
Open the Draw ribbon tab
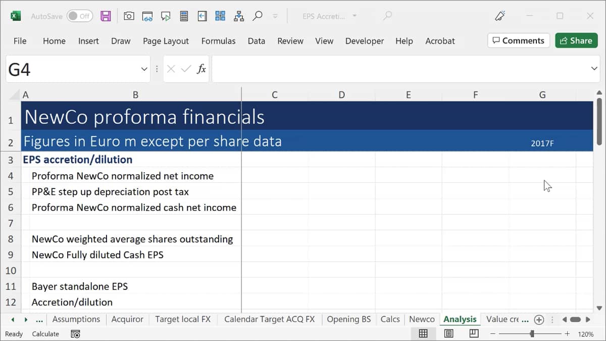coord(121,41)
